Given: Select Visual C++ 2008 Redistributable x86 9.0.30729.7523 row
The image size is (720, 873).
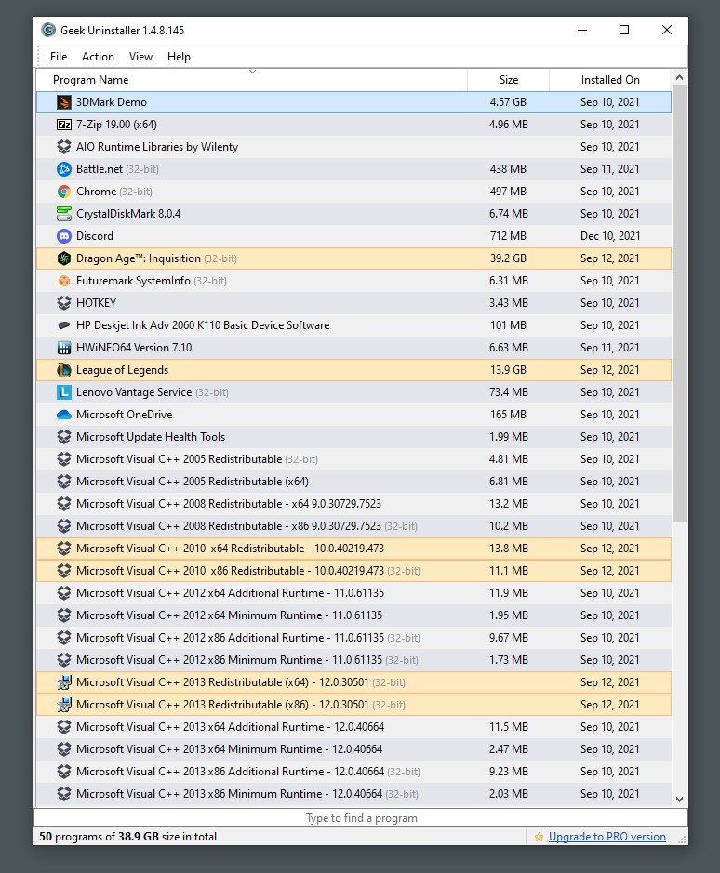Looking at the screenshot, I should (x=353, y=526).
